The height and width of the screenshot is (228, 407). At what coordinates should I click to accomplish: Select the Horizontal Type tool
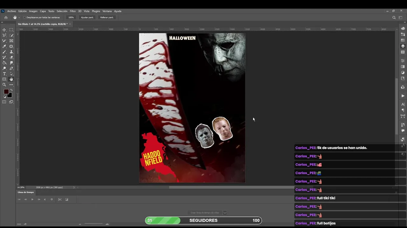click(x=4, y=74)
